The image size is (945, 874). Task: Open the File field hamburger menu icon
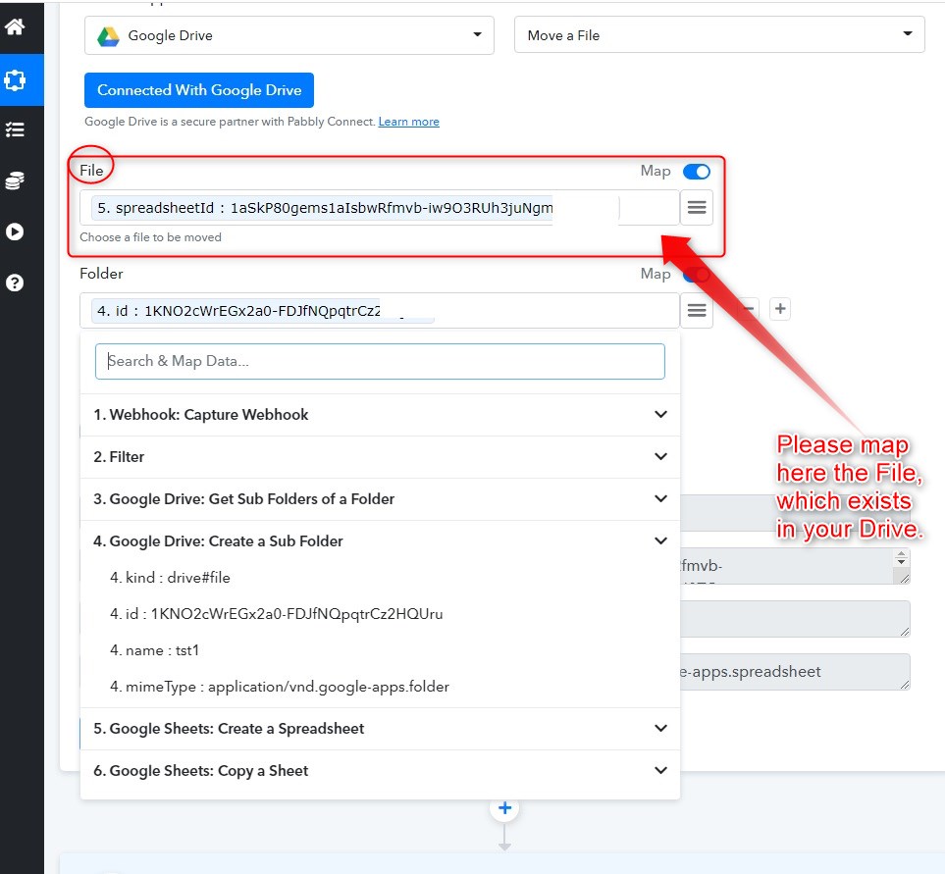pos(697,208)
